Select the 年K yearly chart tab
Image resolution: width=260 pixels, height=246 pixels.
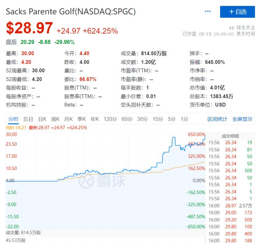click(95, 119)
